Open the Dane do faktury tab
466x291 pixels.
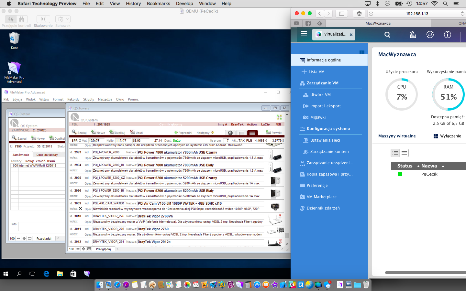point(47,155)
